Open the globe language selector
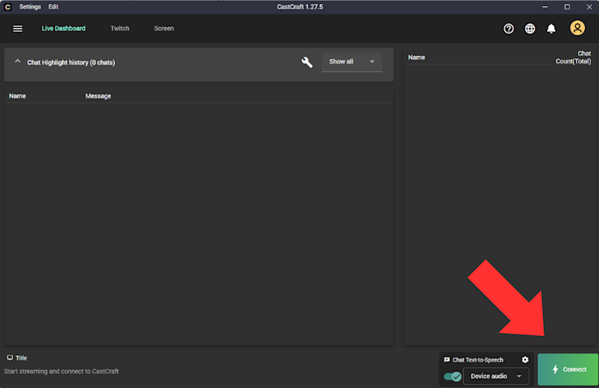 click(x=530, y=29)
